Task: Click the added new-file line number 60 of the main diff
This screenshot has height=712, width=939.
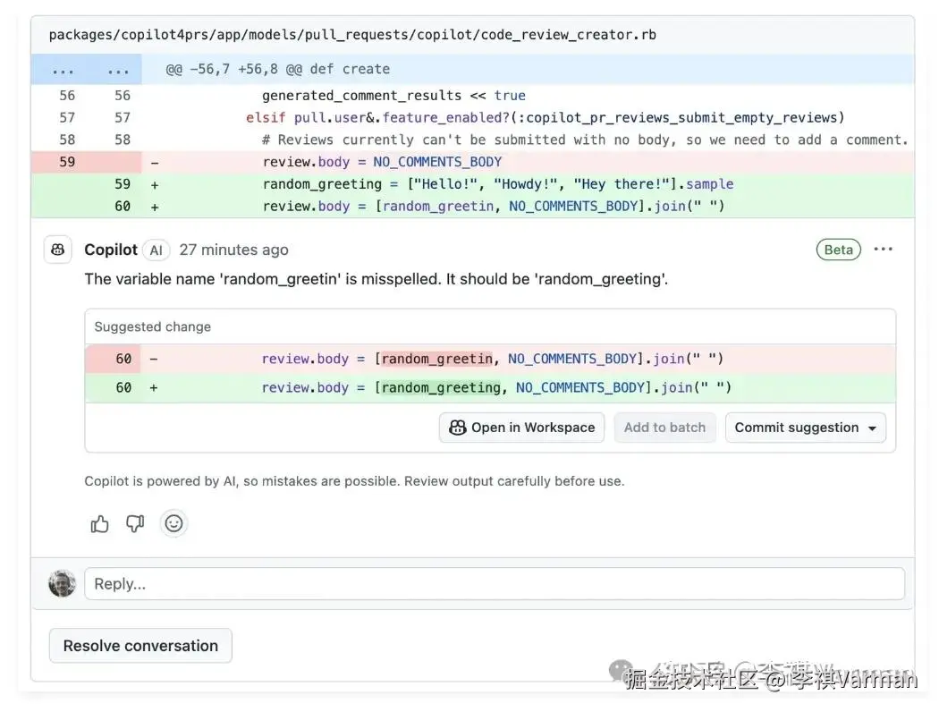Action: click(123, 206)
